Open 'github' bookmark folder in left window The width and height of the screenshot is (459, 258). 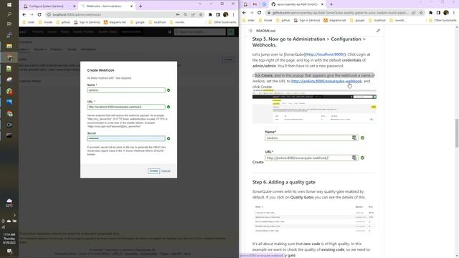(63, 22)
